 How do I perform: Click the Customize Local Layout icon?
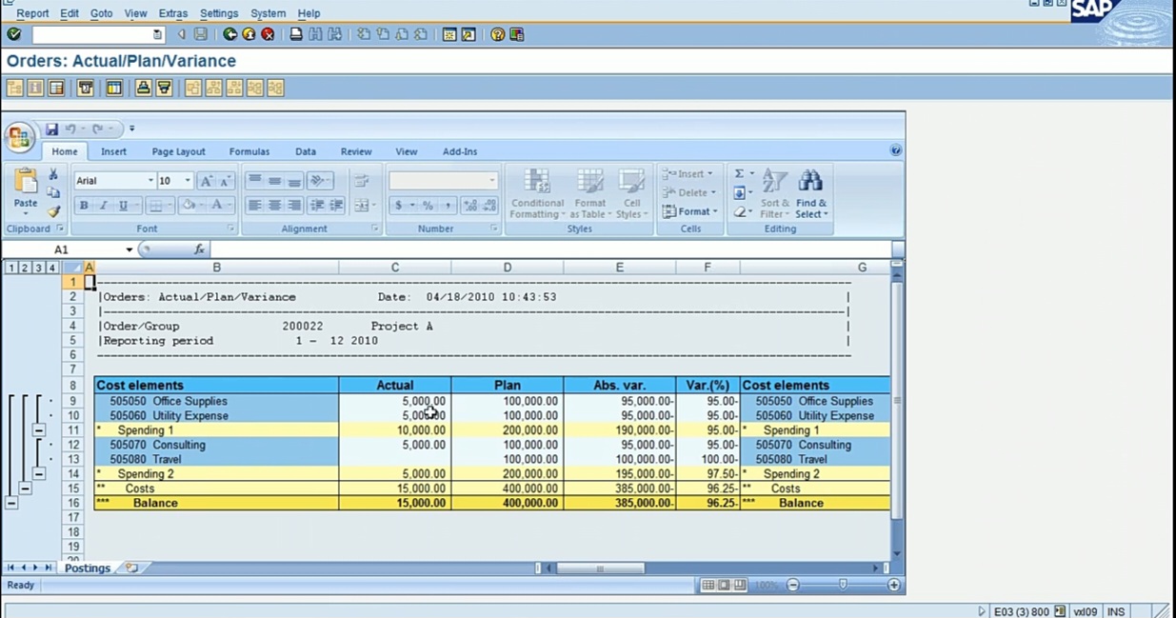[x=517, y=34]
